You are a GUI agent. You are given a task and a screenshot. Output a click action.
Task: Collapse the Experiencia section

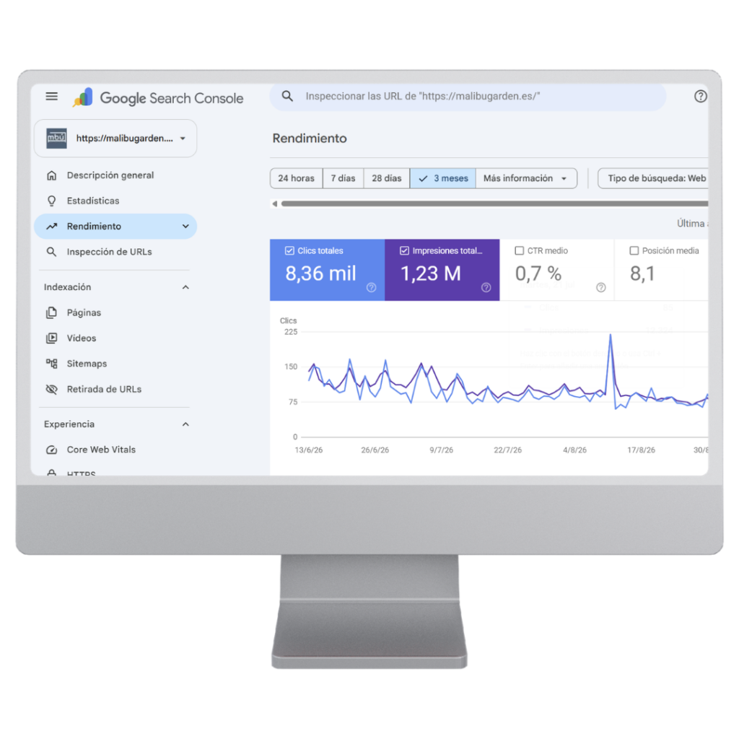click(185, 424)
